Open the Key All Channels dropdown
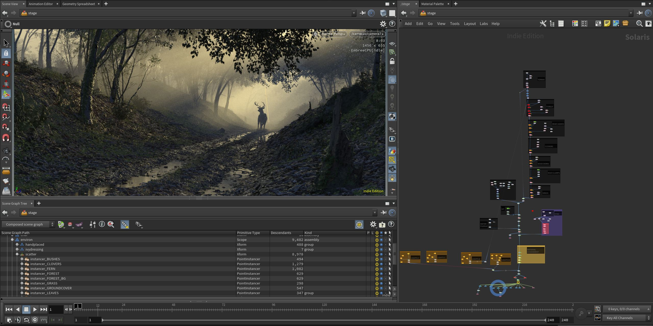 pos(627,318)
